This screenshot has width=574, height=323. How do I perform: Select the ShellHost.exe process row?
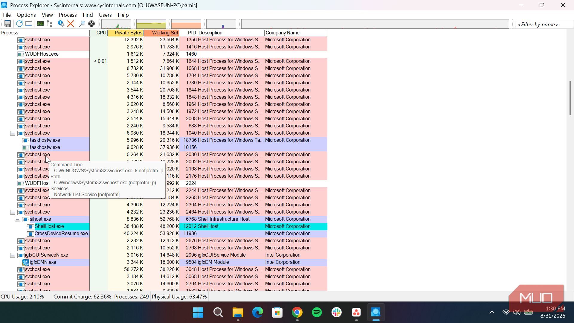pyautogui.click(x=164, y=226)
